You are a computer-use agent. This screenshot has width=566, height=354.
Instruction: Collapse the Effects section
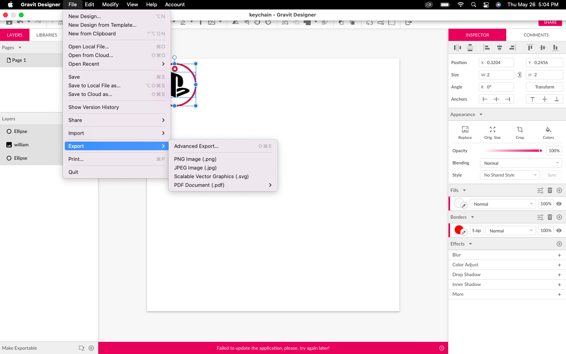point(470,244)
